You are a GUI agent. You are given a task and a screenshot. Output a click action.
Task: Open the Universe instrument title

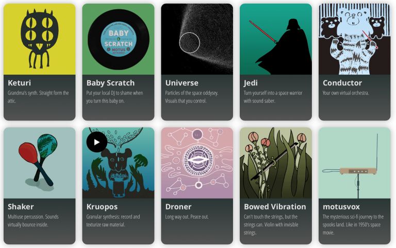tap(182, 83)
